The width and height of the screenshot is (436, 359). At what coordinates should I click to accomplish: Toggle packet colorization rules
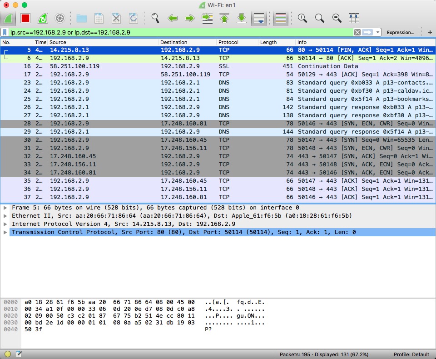[x=281, y=18]
